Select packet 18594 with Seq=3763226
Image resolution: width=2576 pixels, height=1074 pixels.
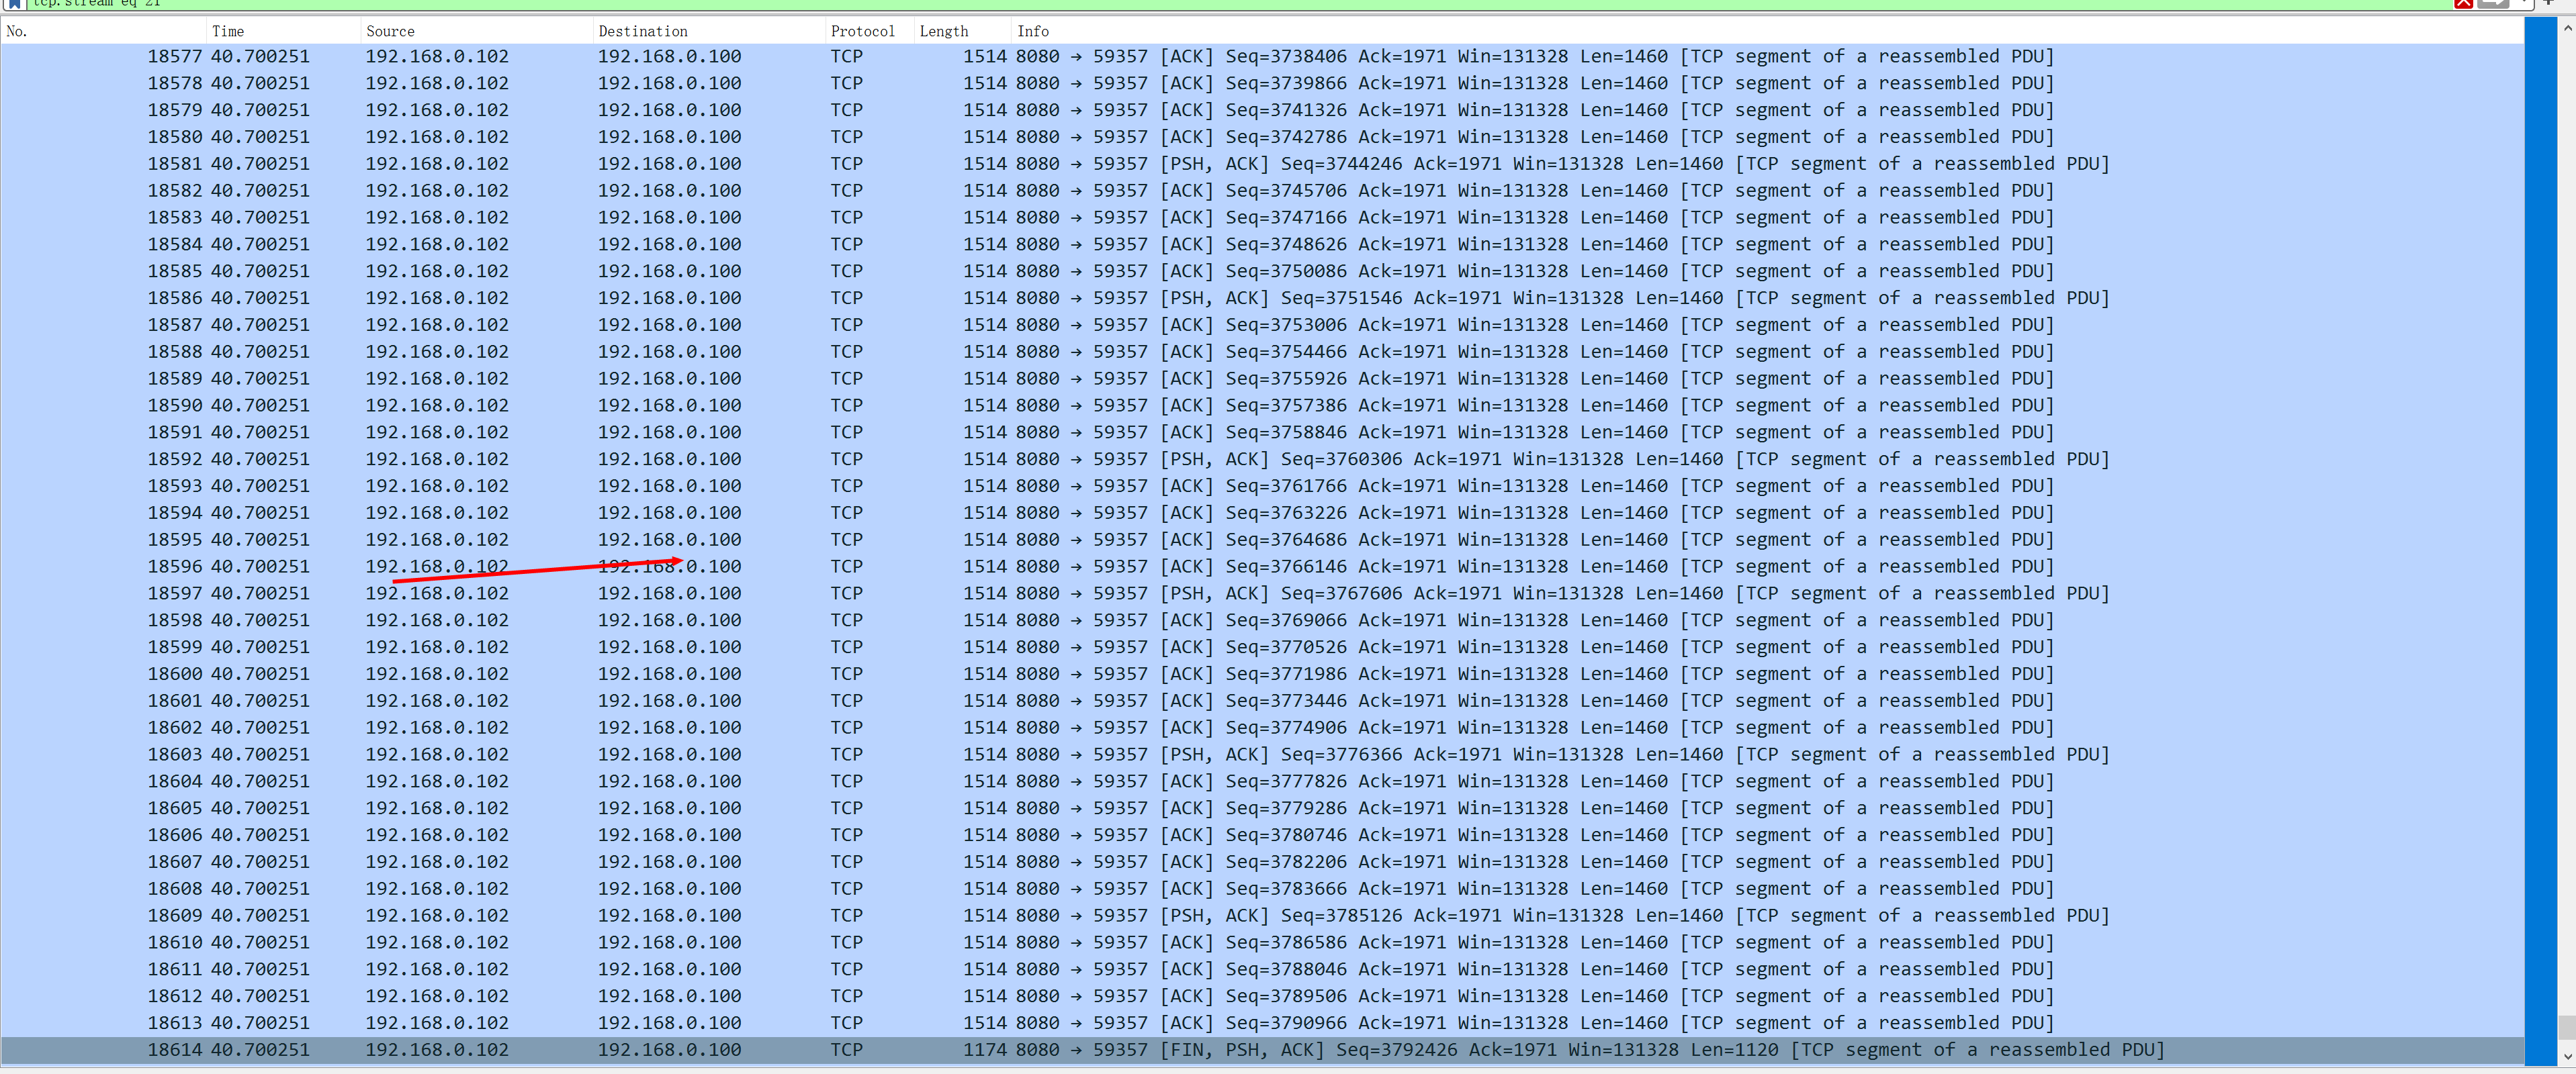[x=1262, y=514]
